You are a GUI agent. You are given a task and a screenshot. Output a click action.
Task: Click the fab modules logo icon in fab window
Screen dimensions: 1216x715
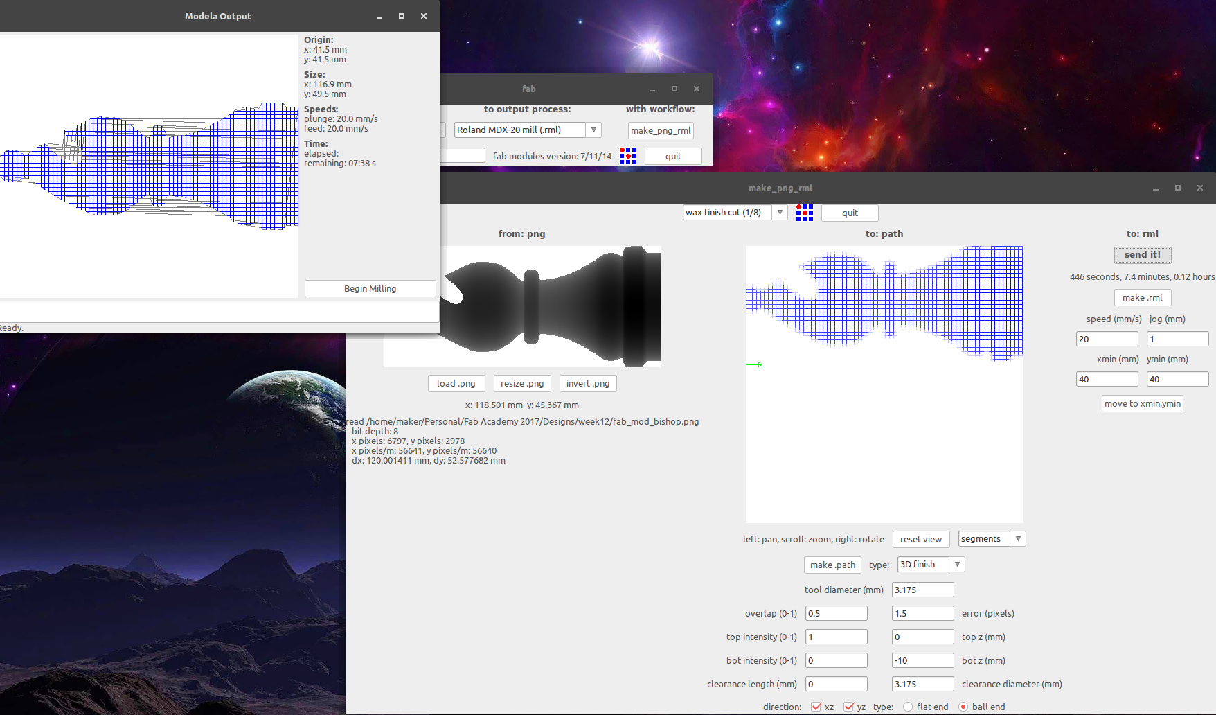pyautogui.click(x=627, y=156)
